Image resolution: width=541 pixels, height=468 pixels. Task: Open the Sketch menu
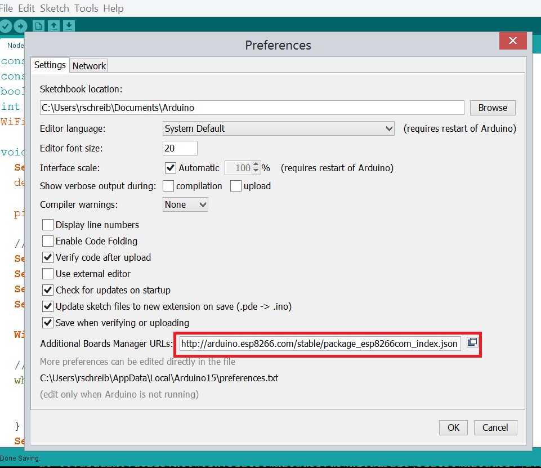tap(55, 8)
